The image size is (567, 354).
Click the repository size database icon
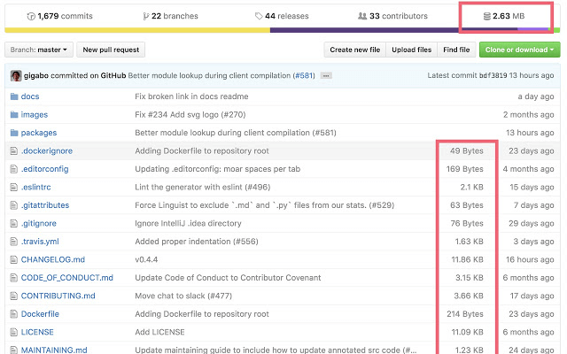(x=485, y=16)
